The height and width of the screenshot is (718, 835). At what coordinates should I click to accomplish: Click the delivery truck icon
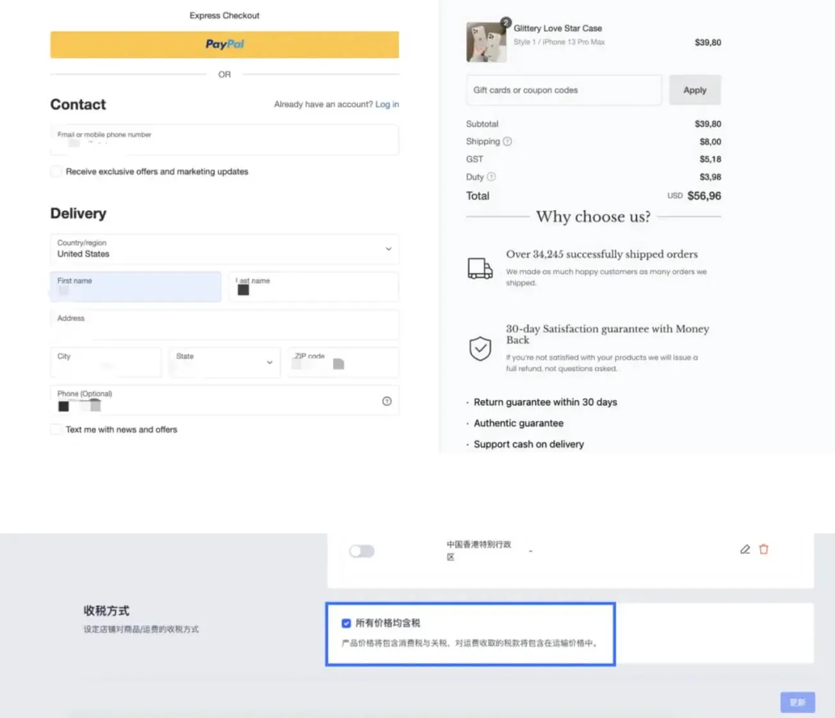coord(480,269)
